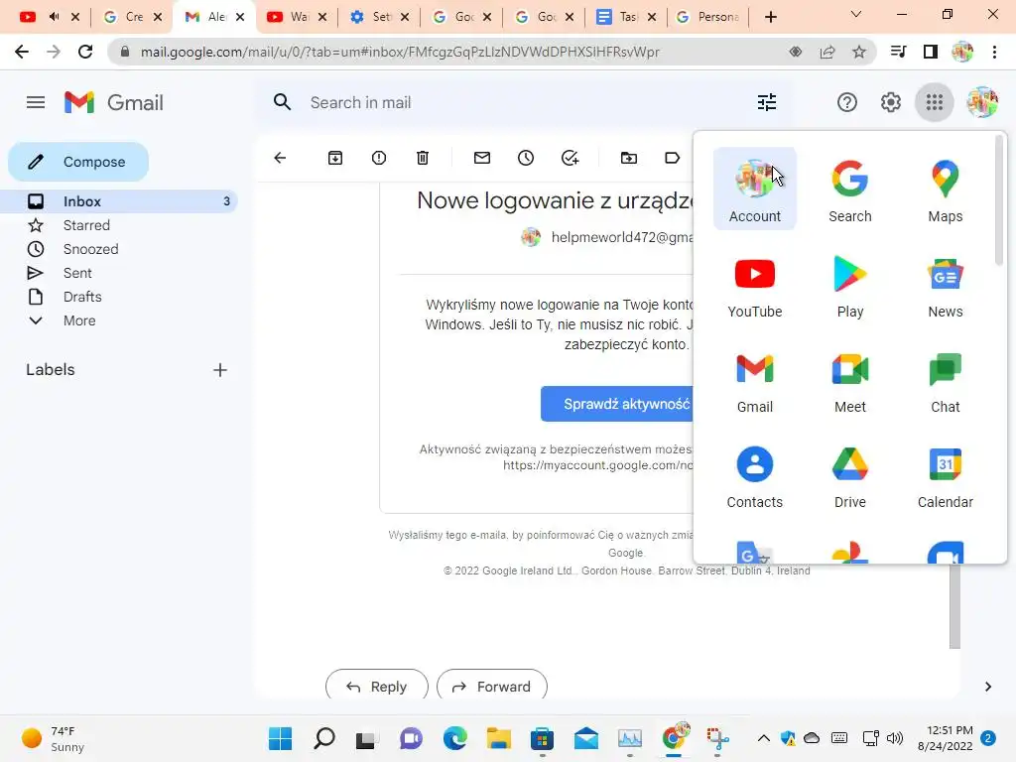Show hidden system tray icons
The width and height of the screenshot is (1016, 762).
coord(763,738)
